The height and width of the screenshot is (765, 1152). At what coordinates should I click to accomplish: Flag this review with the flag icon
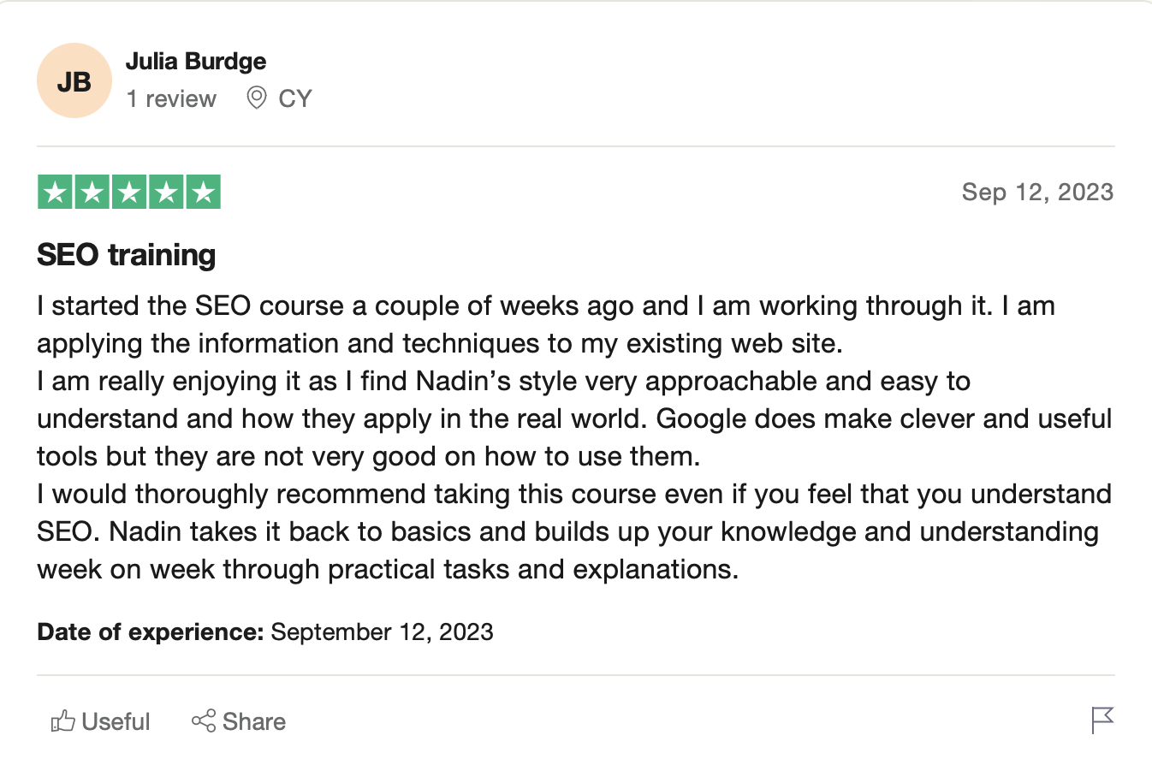(x=1103, y=720)
